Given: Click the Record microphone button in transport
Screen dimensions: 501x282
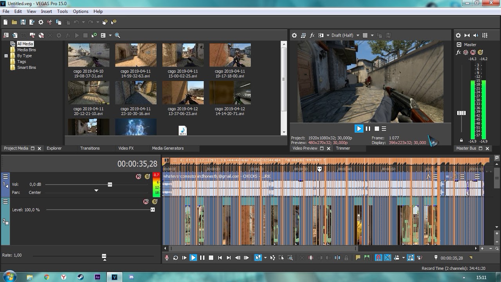Looking at the screenshot, I should (167, 258).
